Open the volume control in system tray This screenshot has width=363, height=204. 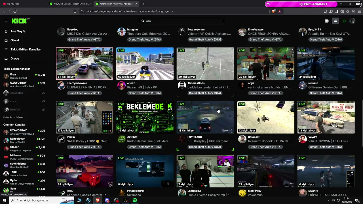click(x=334, y=200)
